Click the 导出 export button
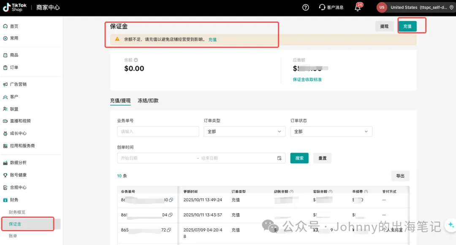The height and width of the screenshot is (245, 456). tap(400, 176)
